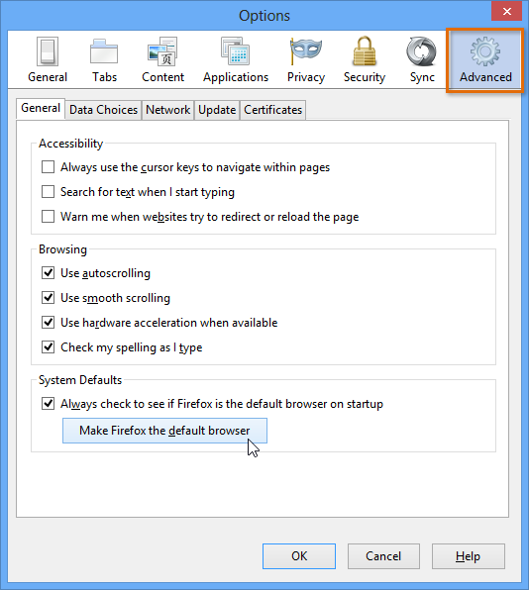Open the Sync options panel
This screenshot has height=590, width=529.
click(x=422, y=60)
